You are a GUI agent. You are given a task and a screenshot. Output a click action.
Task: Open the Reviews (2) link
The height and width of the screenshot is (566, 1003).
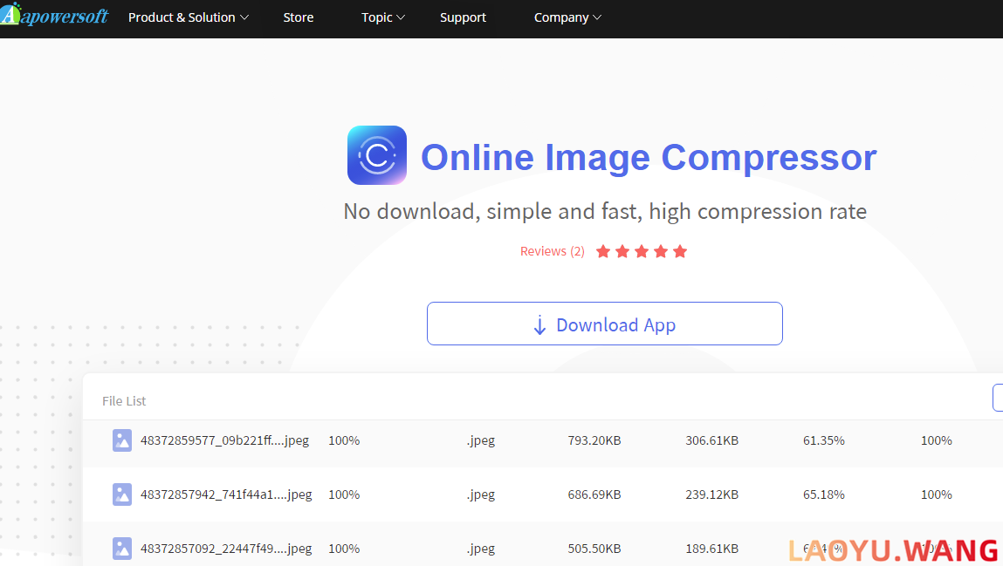pos(552,251)
